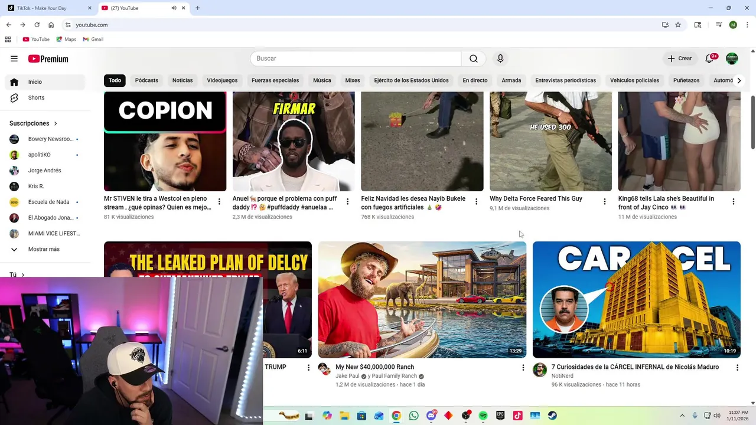The image size is (756, 425).
Task: Play the CARCEL Maduro video thumbnail
Action: coord(637,299)
